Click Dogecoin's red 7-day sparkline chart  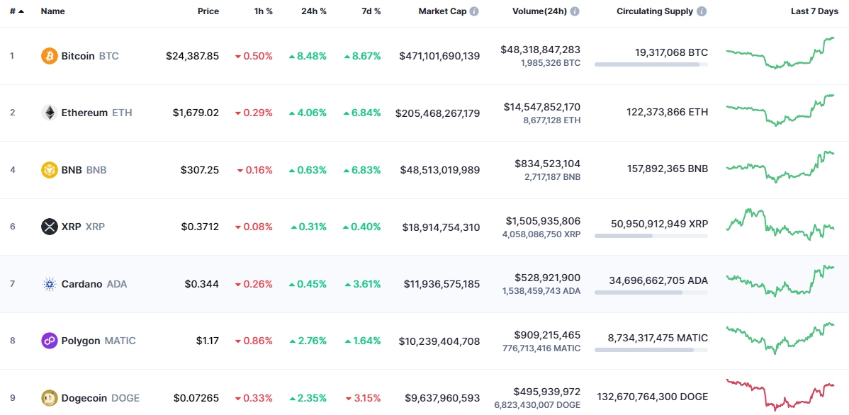(x=780, y=395)
